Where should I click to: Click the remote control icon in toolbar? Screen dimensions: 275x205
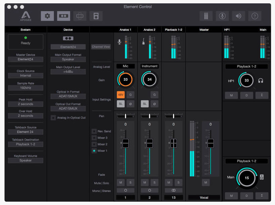click(x=96, y=16)
